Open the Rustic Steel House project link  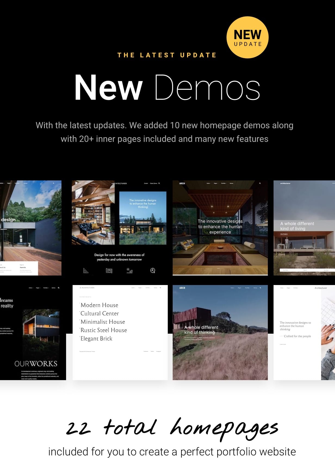(104, 330)
